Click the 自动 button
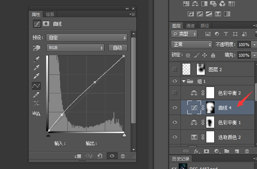 (x=118, y=48)
